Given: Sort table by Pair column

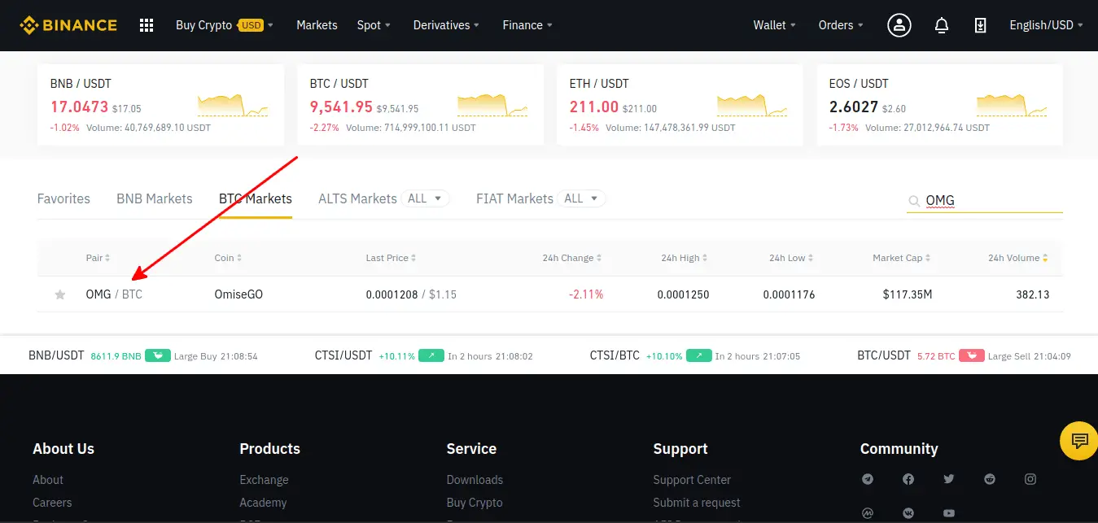Looking at the screenshot, I should (98, 258).
